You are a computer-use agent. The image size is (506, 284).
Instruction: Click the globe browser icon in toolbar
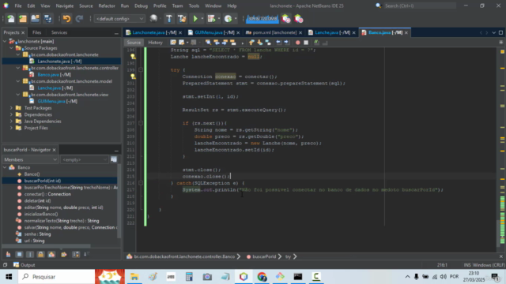[x=153, y=19]
